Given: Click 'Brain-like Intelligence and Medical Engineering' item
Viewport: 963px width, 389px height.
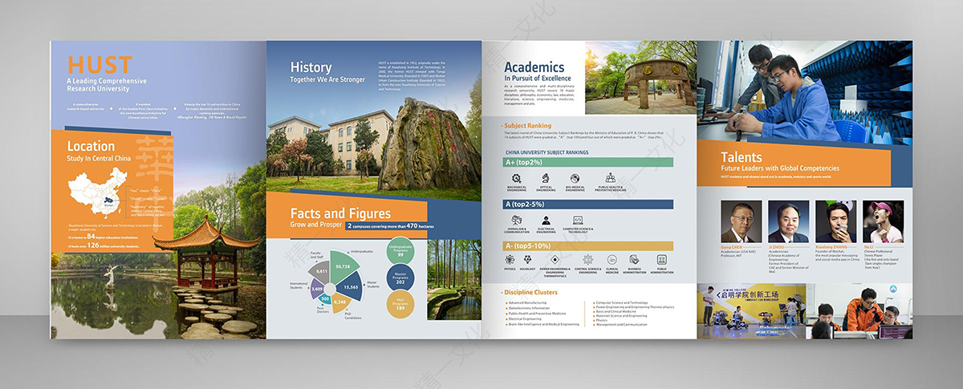Looking at the screenshot, I should pyautogui.click(x=542, y=324).
